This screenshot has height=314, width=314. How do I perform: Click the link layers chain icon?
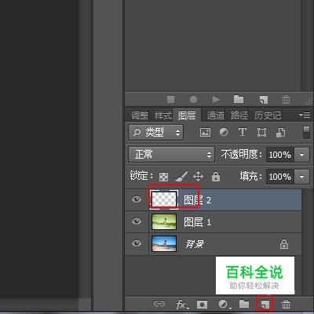point(159,304)
